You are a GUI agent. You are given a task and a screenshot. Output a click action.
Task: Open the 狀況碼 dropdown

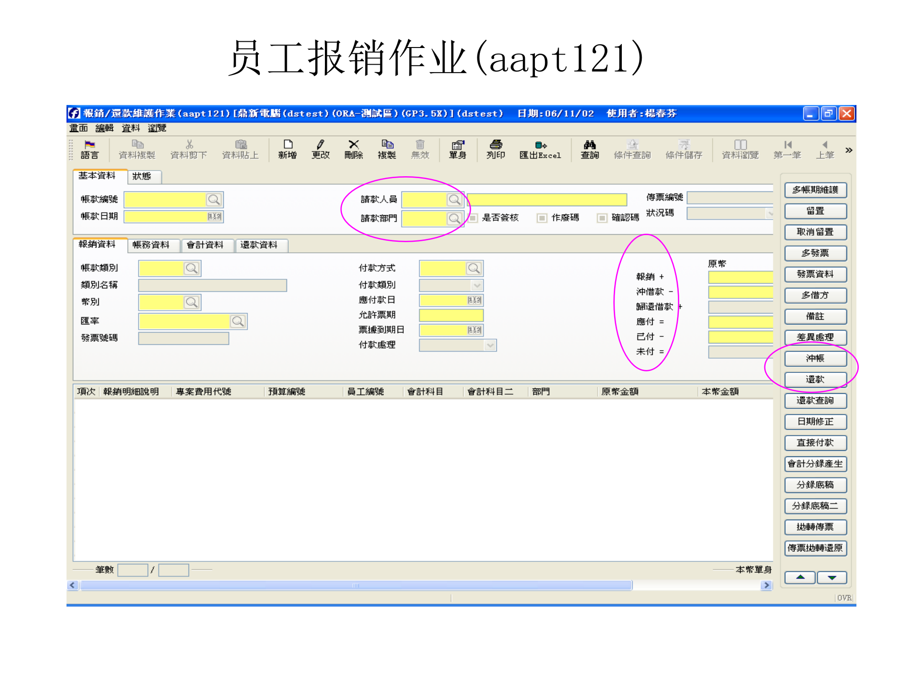coord(769,214)
